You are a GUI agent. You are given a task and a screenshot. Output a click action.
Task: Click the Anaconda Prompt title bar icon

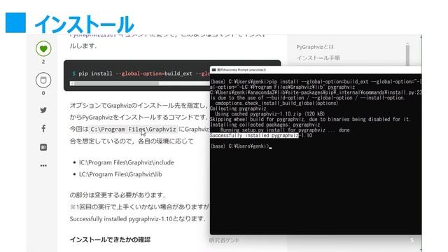click(213, 70)
